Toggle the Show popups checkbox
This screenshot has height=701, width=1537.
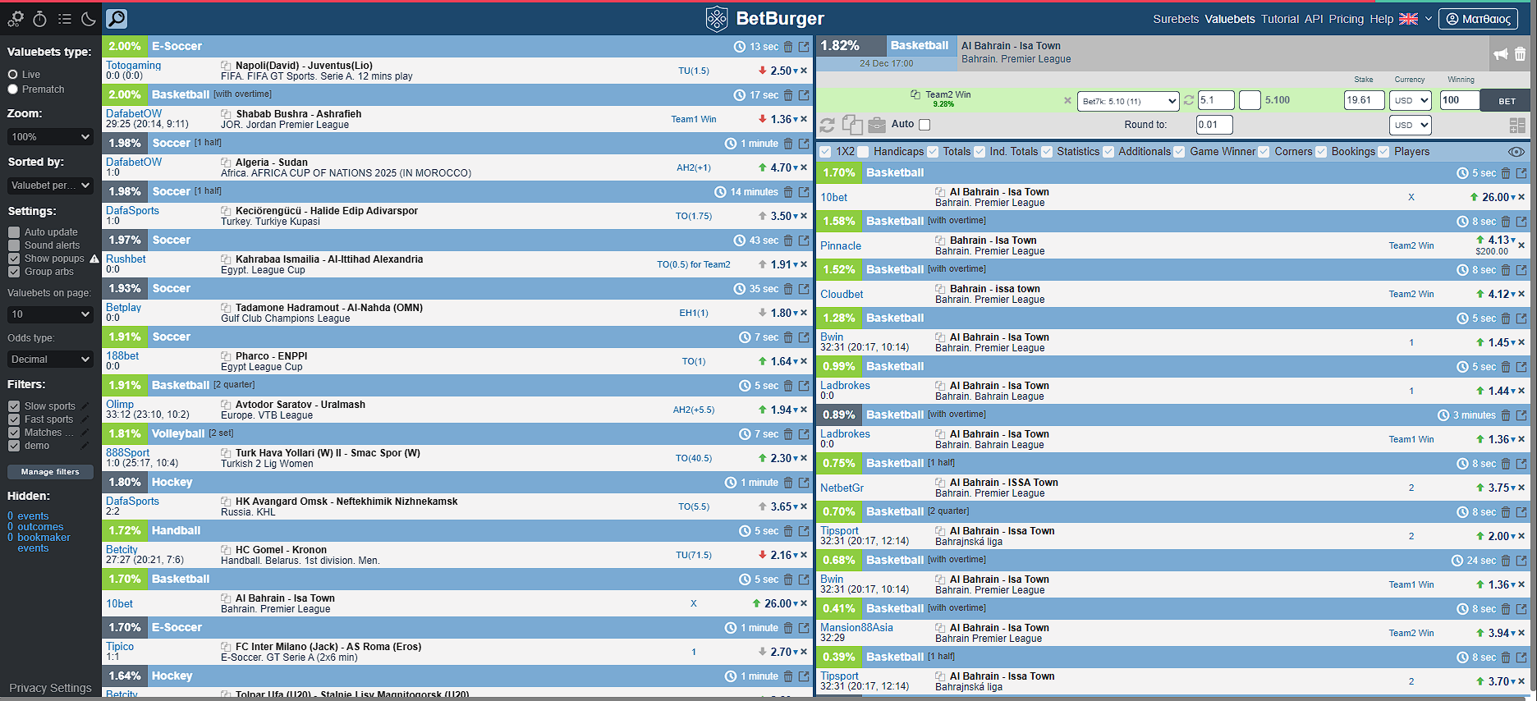[x=14, y=259]
